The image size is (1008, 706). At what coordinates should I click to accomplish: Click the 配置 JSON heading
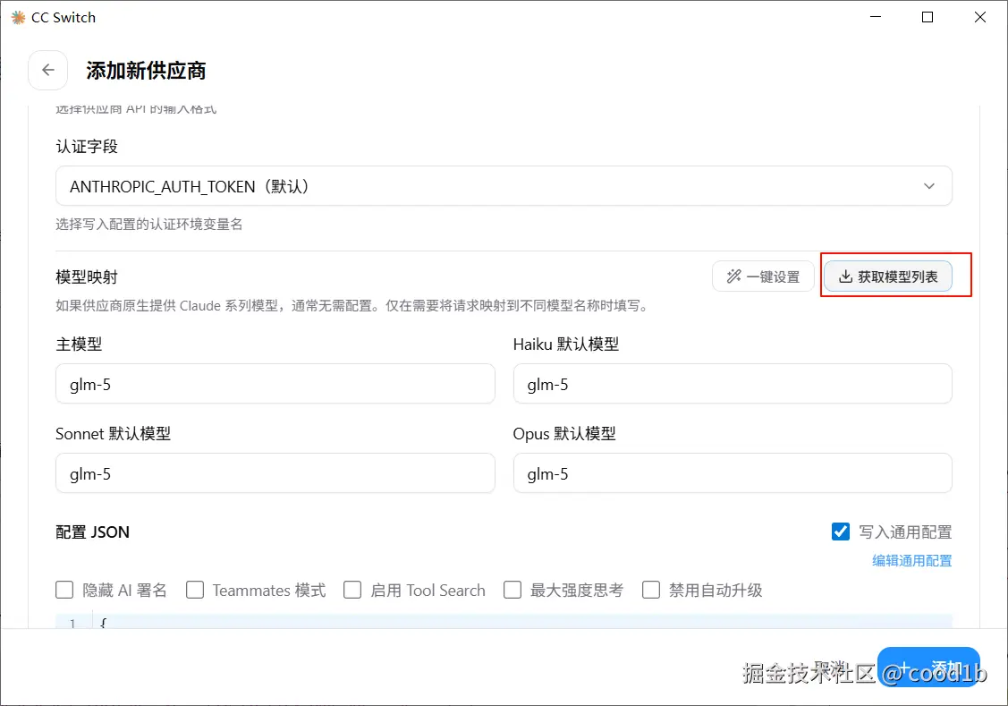click(93, 532)
